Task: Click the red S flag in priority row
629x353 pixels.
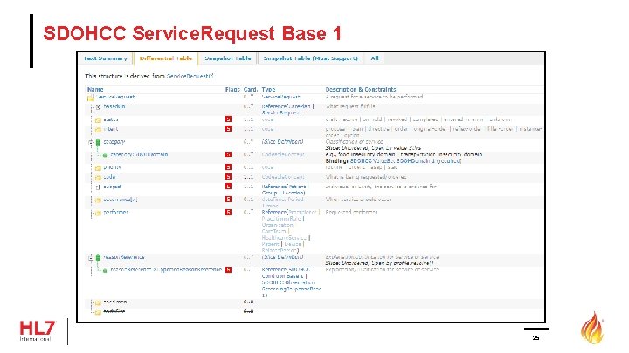Action: pos(228,167)
